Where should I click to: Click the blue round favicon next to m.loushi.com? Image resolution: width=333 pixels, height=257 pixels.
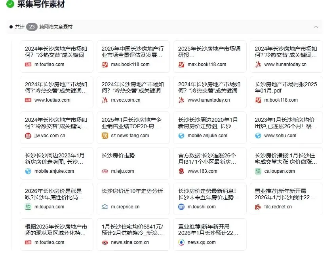[x=181, y=207]
